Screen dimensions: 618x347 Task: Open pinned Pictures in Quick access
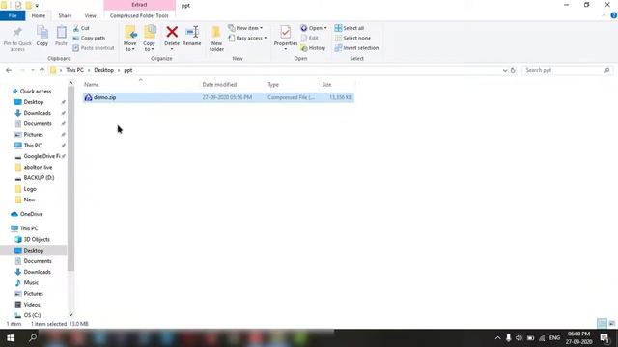tap(33, 135)
